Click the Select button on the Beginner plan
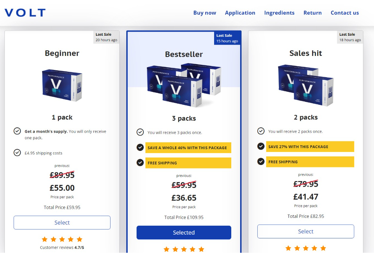The width and height of the screenshot is (374, 261). pyautogui.click(x=62, y=223)
